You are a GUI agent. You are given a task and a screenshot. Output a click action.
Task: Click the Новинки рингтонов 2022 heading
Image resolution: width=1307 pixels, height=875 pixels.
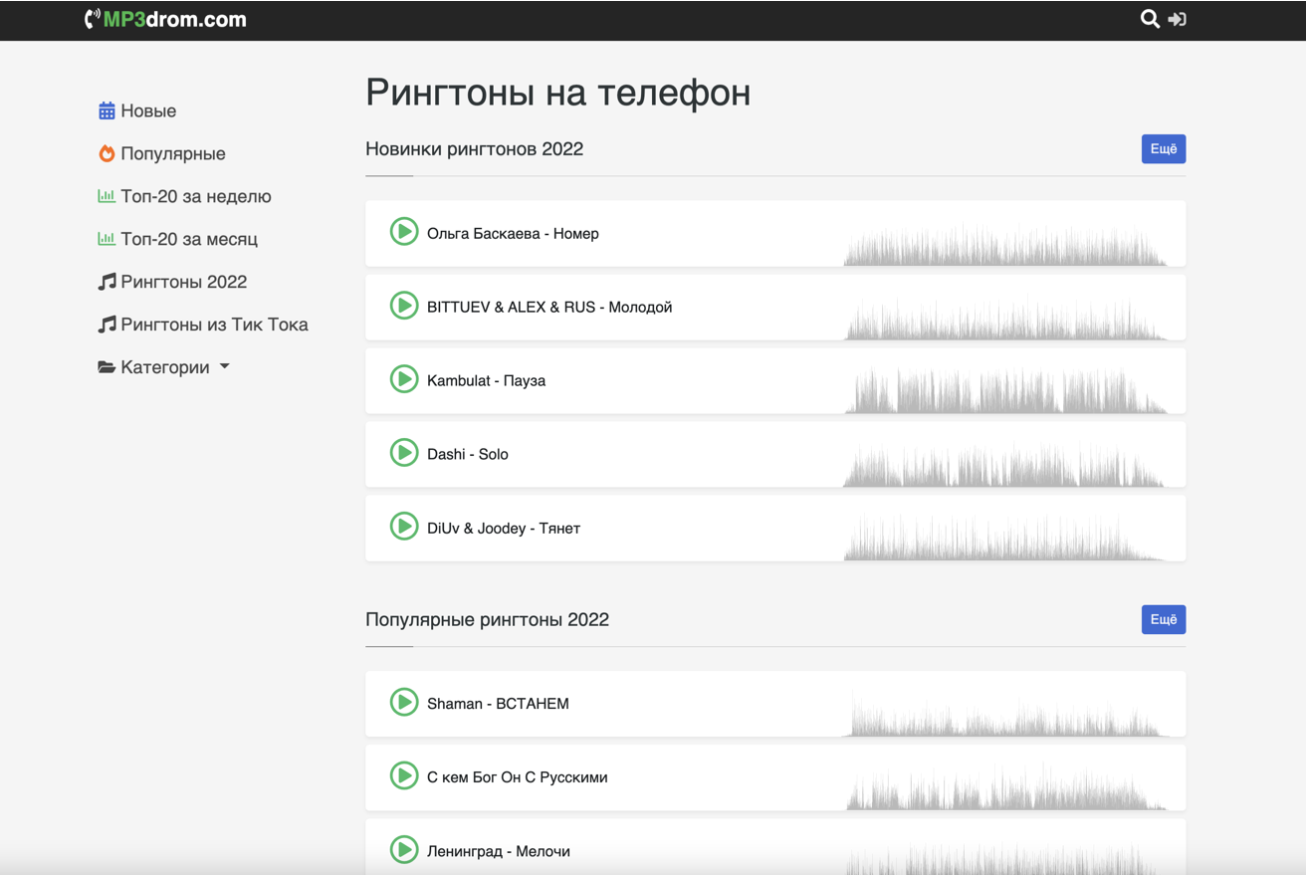(x=474, y=149)
